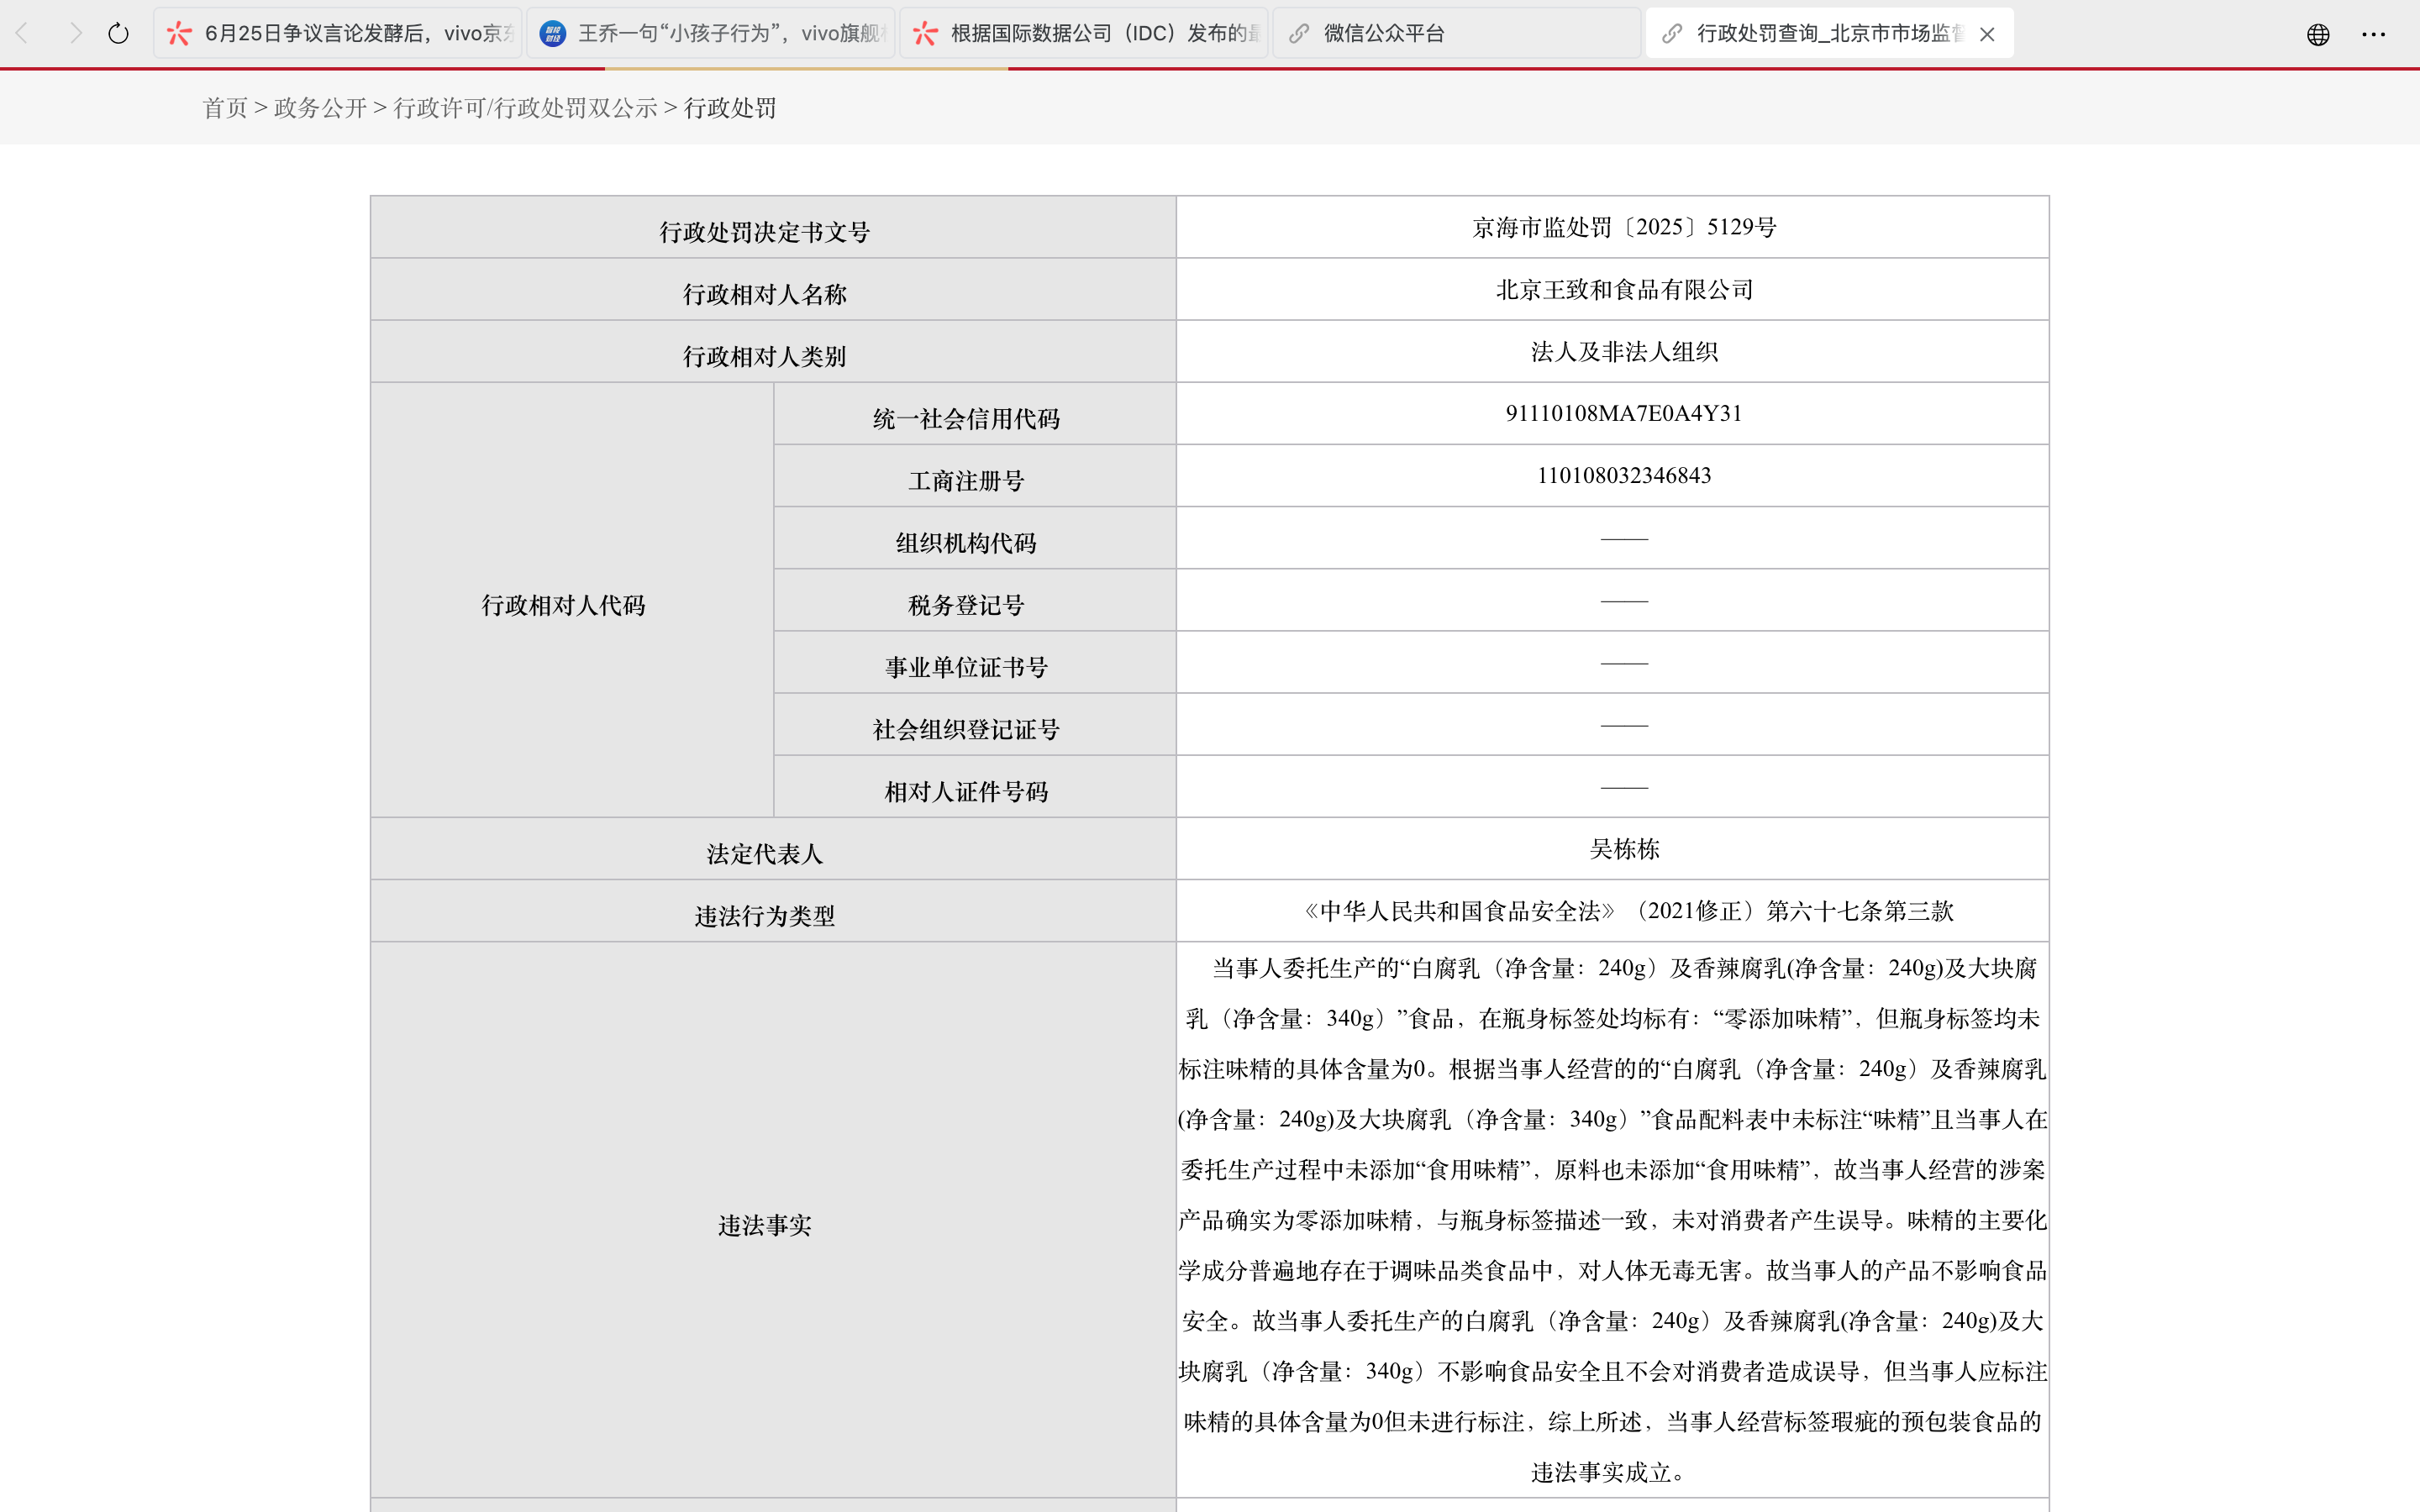
Task: Open the three-dots more menu
Action: 2373,34
